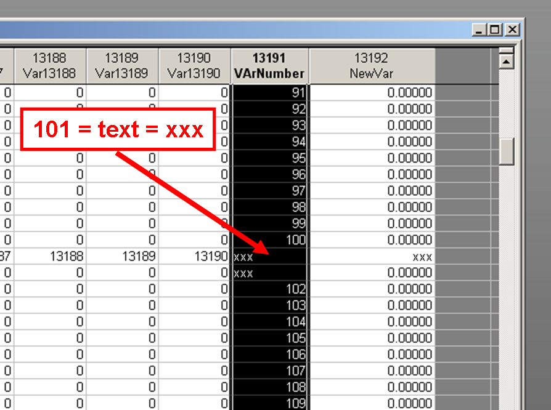Click the VArNumber cell containing 100
The width and height of the screenshot is (551, 410).
coord(270,239)
